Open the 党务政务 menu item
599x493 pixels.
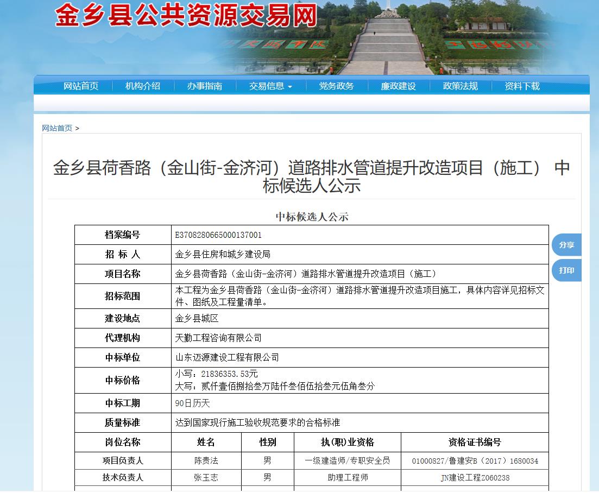pos(336,86)
